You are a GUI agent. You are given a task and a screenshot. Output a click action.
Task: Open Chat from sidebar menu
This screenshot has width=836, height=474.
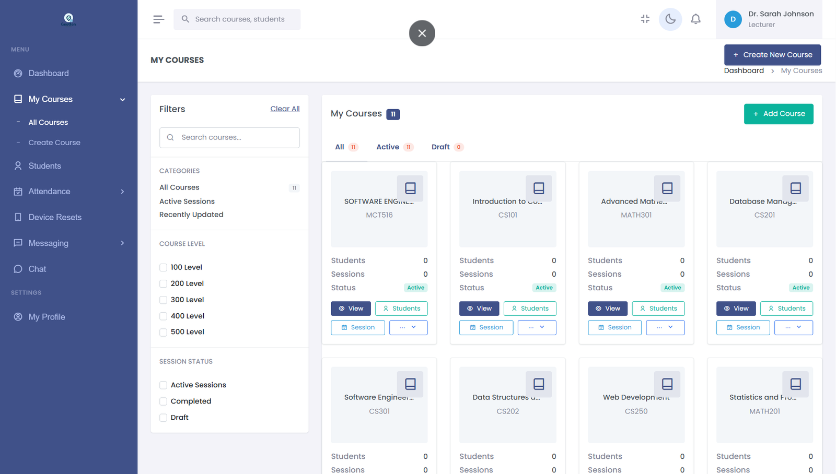click(x=37, y=269)
